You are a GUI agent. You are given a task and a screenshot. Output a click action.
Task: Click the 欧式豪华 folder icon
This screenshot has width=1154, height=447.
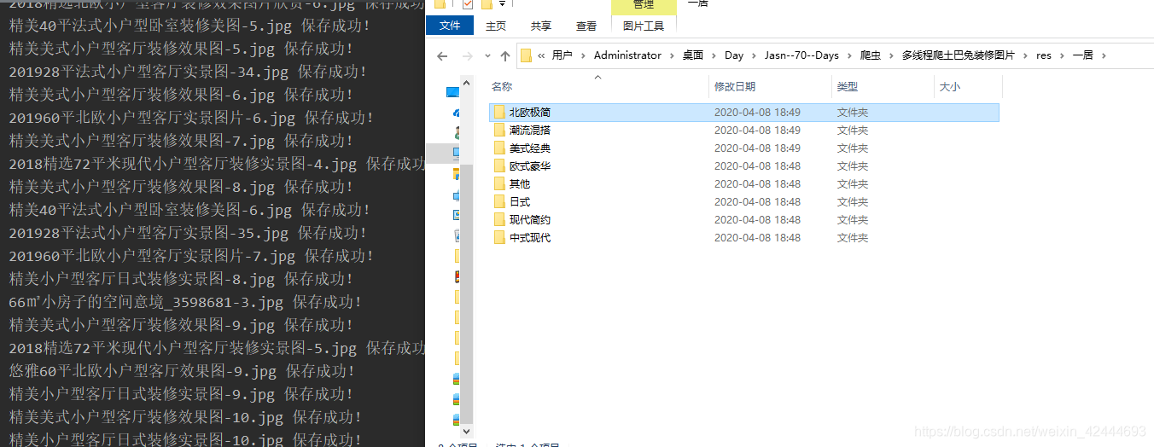tap(500, 165)
